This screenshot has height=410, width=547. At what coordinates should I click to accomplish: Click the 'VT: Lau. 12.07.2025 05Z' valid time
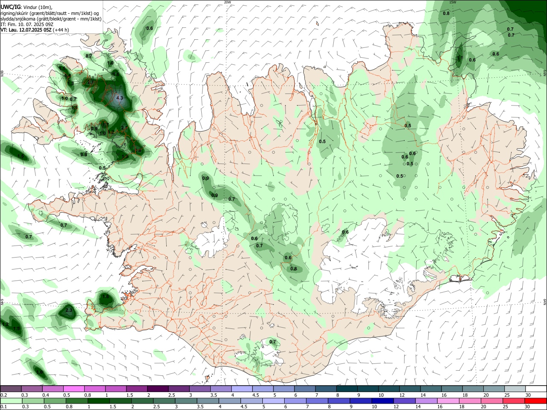click(26, 30)
